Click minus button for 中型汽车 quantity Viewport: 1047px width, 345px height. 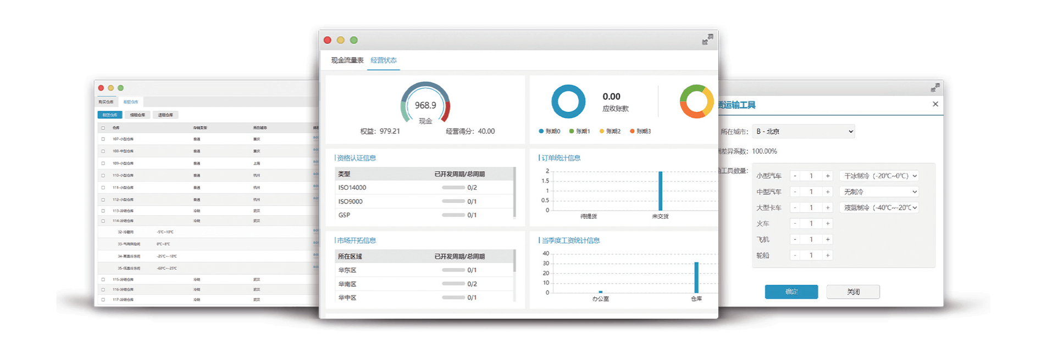(795, 192)
